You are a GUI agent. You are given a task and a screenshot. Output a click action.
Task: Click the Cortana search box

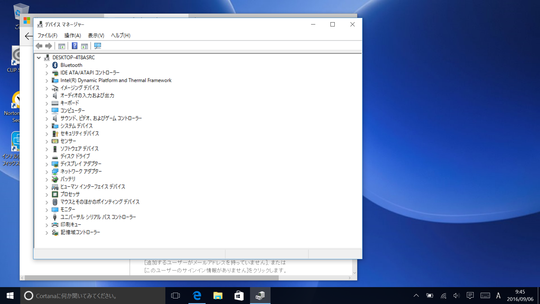coord(93,296)
